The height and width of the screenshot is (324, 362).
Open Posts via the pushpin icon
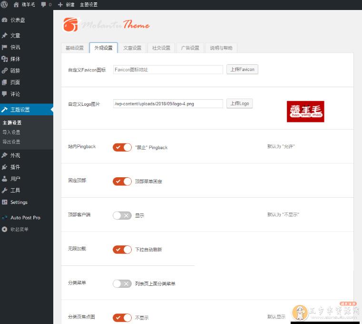point(5,35)
